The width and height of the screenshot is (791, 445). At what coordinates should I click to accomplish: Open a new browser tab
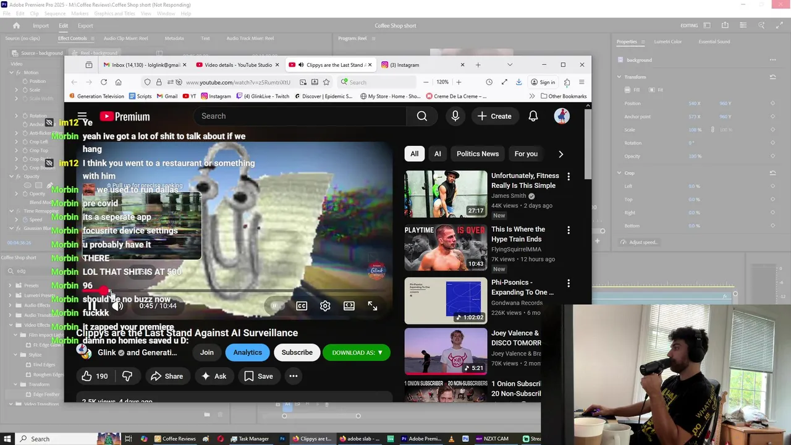(478, 65)
